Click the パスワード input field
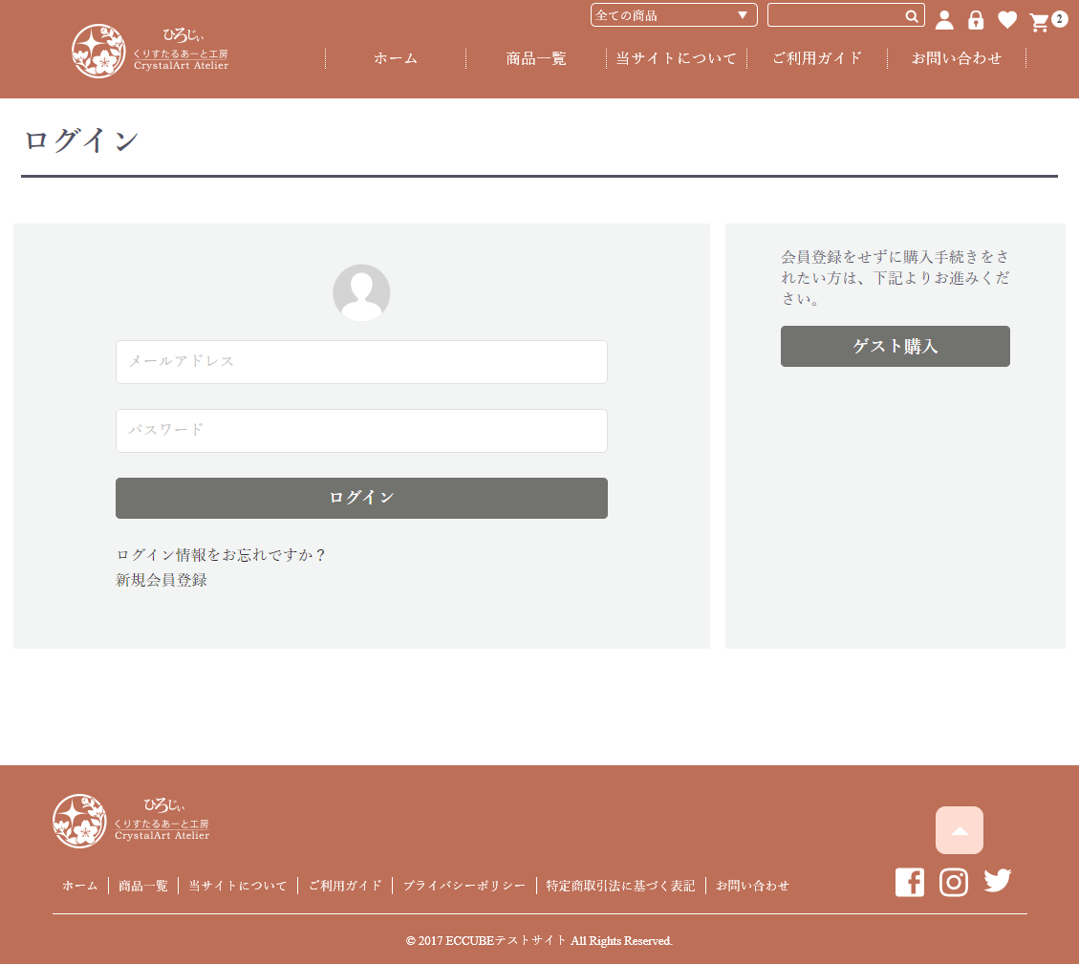Screen dimensions: 1079x964 [x=361, y=431]
